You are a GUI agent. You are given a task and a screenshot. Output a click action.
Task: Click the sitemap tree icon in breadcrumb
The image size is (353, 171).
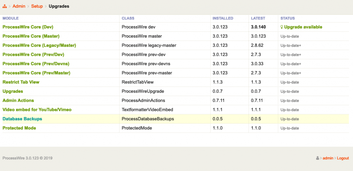point(5,6)
